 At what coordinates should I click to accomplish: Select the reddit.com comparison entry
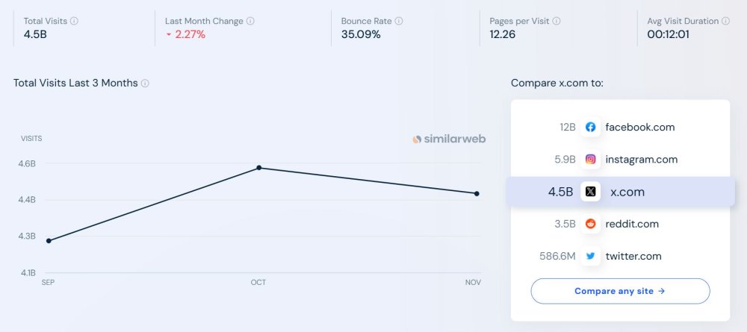(632, 224)
